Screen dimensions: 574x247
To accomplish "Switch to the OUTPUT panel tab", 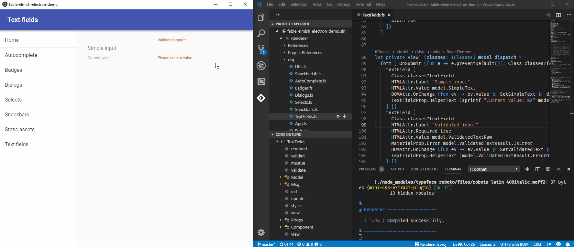I will [x=398, y=169].
